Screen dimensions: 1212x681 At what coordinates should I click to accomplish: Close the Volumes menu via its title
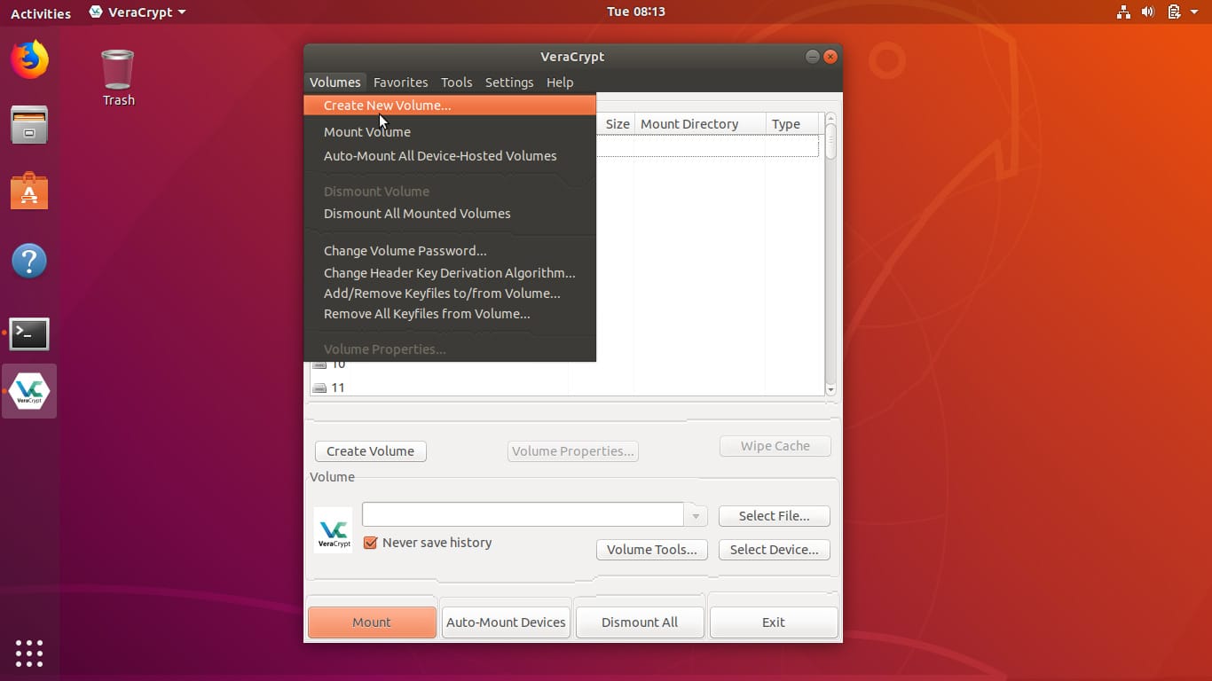334,82
